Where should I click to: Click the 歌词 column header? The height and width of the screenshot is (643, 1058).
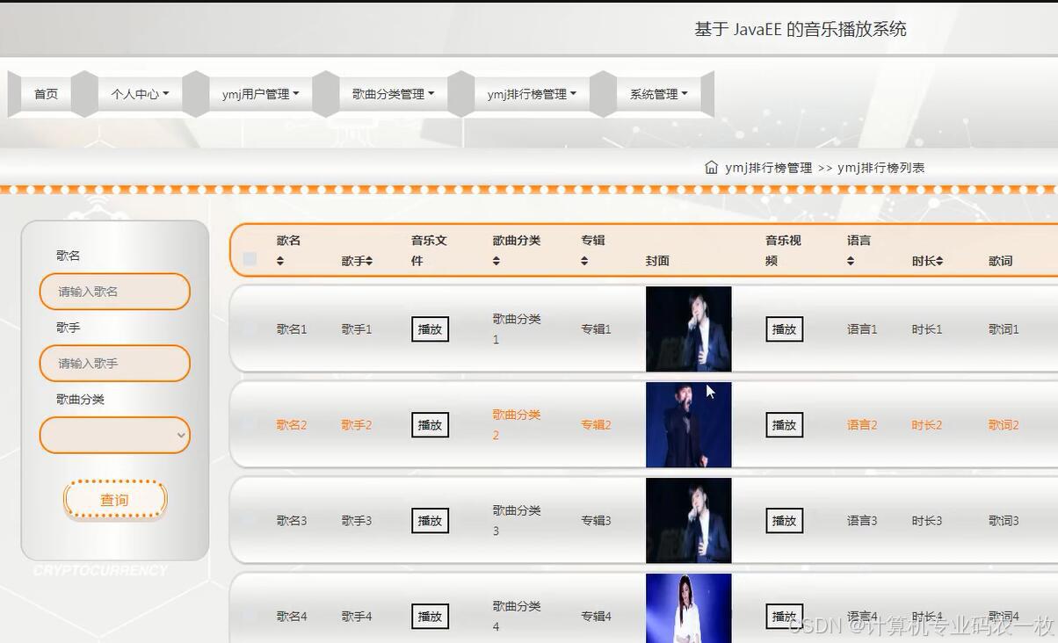pyautogui.click(x=1000, y=261)
